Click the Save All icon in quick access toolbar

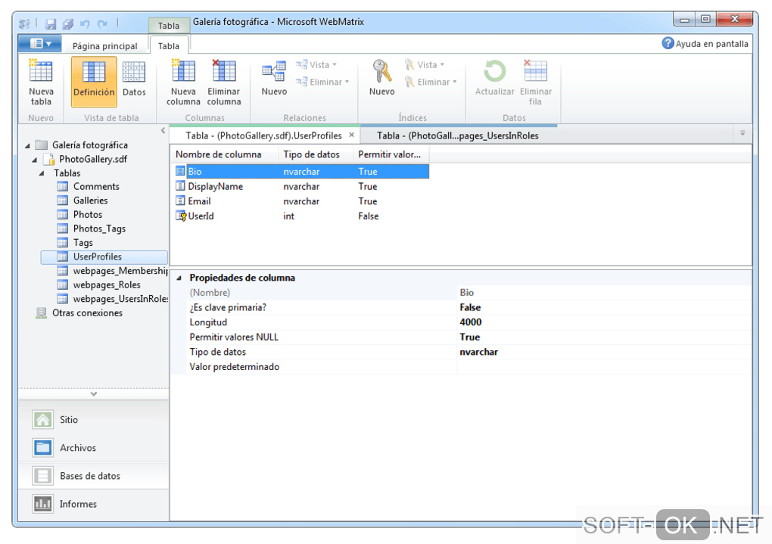pos(67,23)
